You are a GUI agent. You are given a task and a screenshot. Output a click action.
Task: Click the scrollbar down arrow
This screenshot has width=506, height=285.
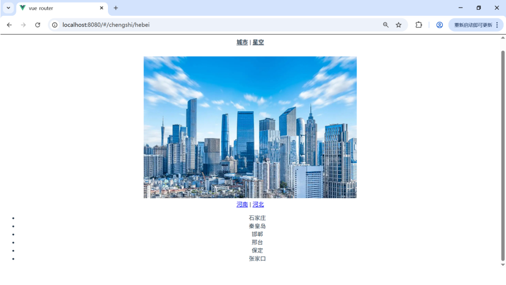click(503, 265)
